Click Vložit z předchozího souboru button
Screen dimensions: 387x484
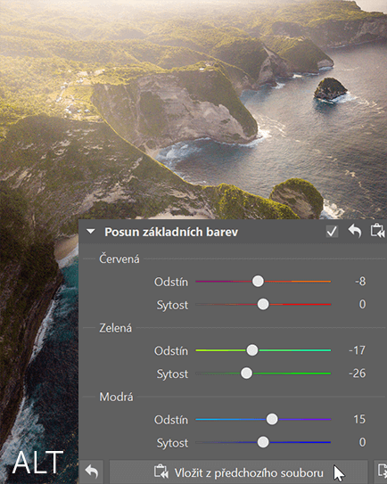pos(238,472)
